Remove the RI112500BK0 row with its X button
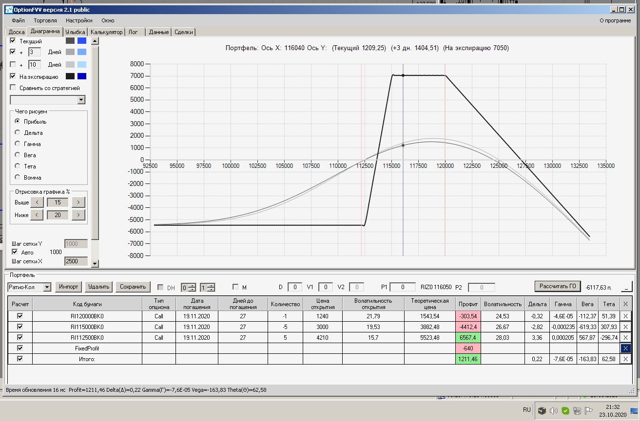 coord(626,337)
